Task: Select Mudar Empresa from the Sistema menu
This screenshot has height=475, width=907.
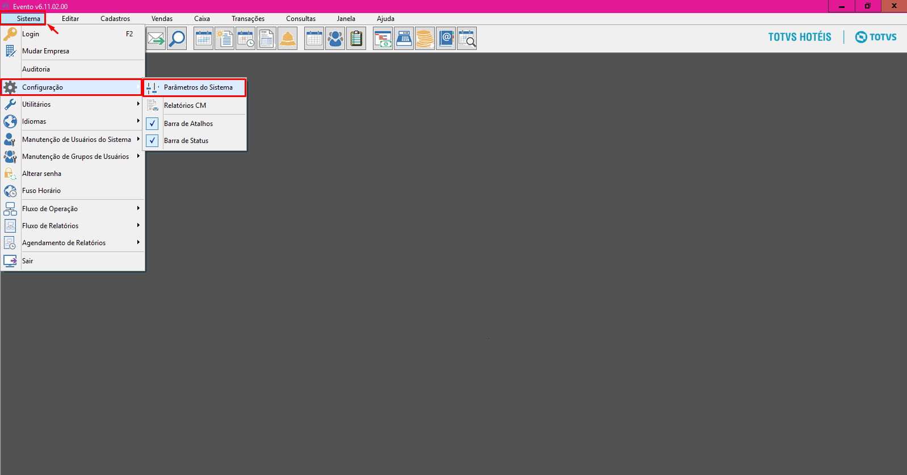Action: (x=73, y=51)
